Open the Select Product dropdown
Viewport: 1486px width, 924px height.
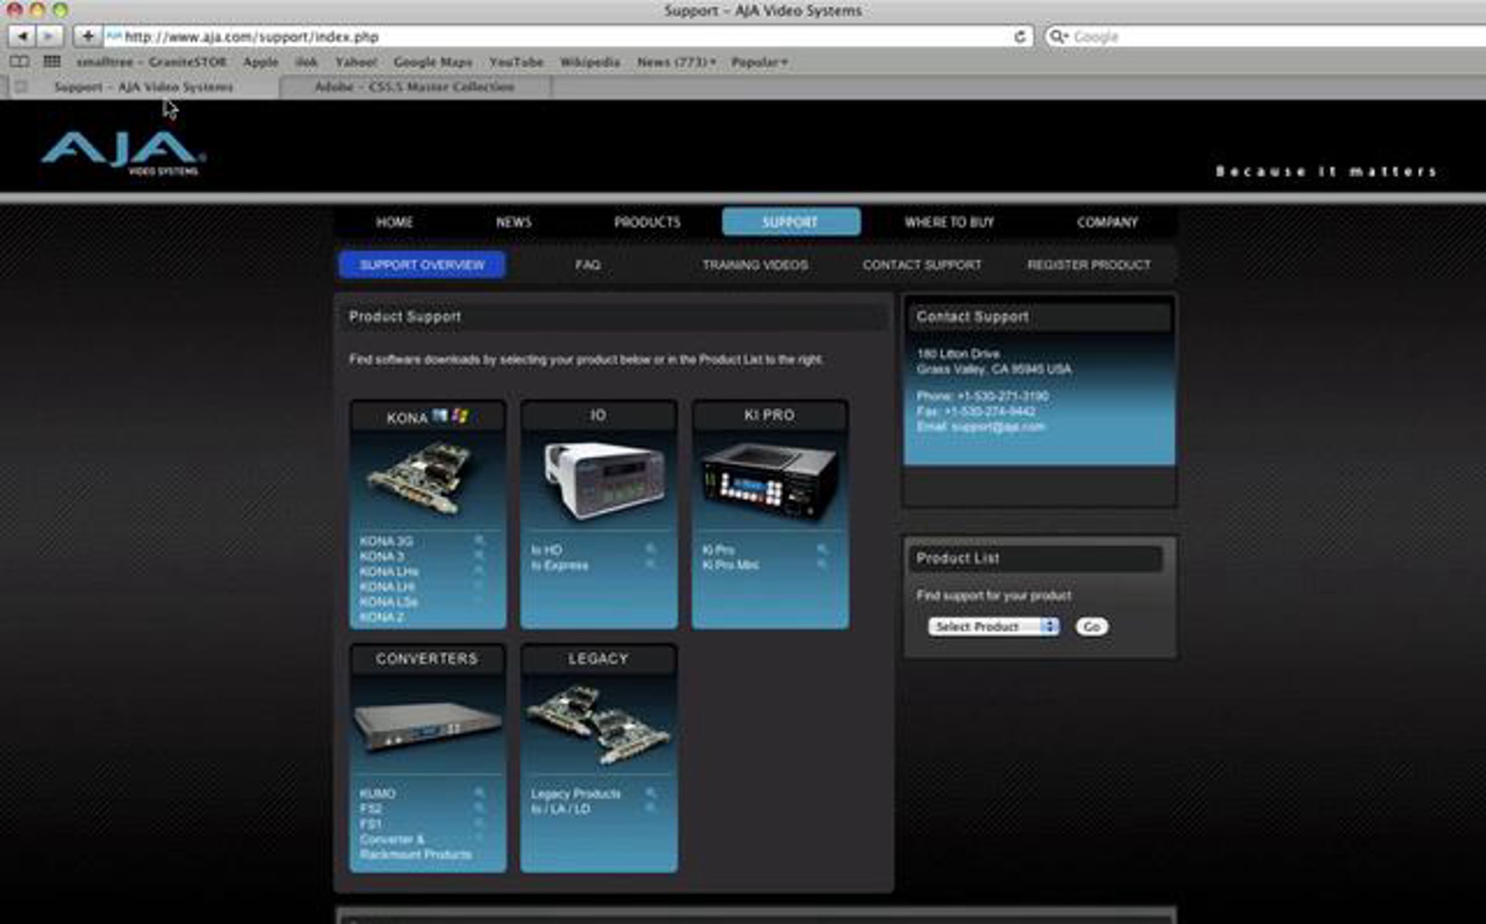[994, 626]
